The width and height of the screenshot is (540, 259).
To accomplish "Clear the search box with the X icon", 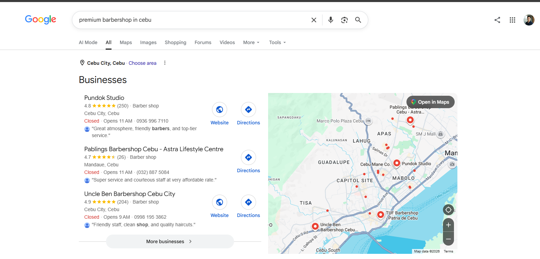I will pos(314,20).
